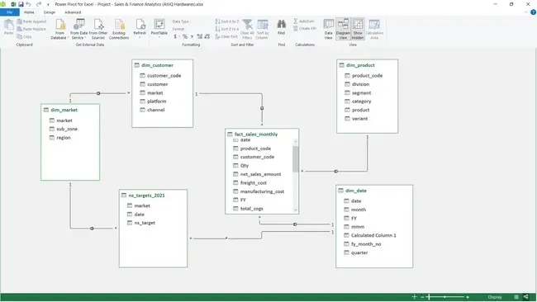Switch to the Home tab
The image size is (537, 302).
tap(29, 12)
